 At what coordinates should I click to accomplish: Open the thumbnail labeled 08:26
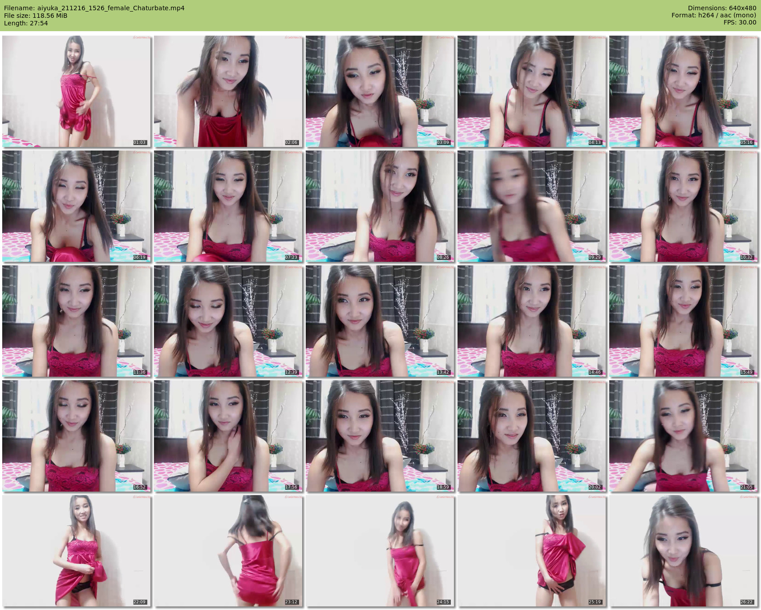[x=380, y=206]
